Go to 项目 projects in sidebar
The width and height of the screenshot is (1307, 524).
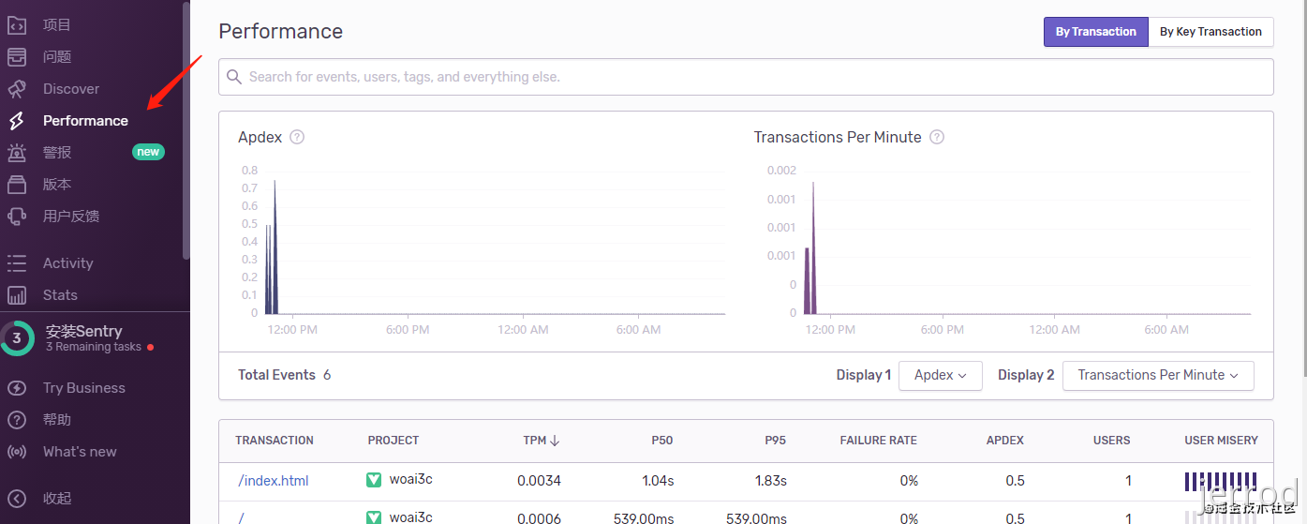pyautogui.click(x=56, y=25)
